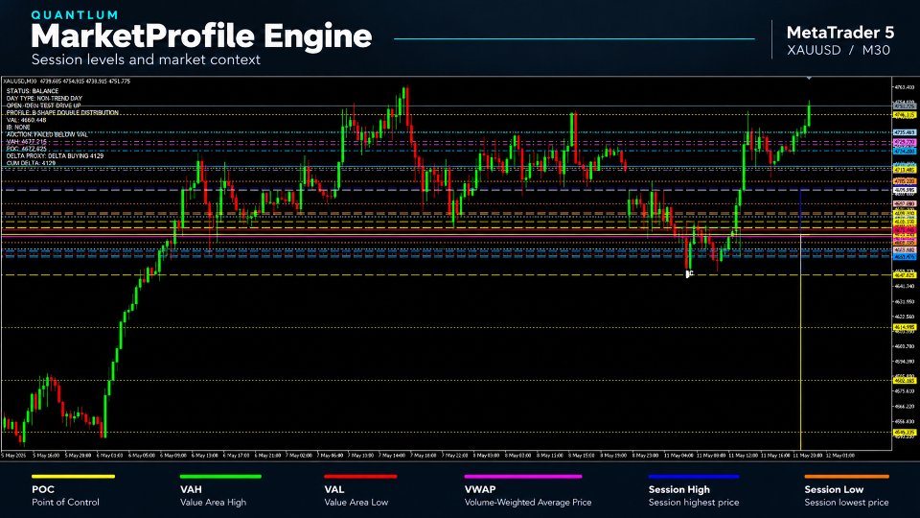Click the POC Point of Control label

[x=65, y=496]
